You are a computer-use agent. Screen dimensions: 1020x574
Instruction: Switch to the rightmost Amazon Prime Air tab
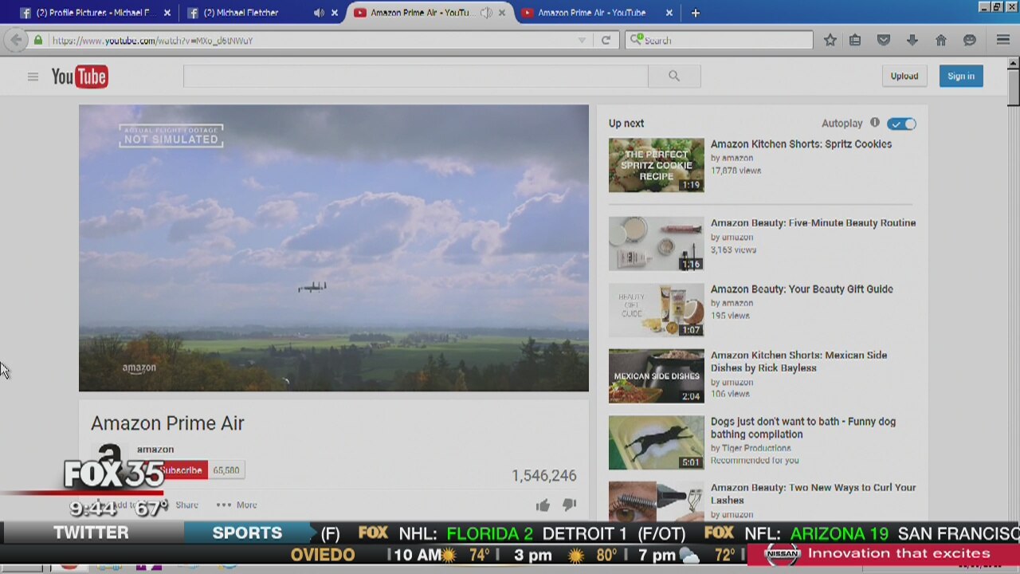[590, 13]
